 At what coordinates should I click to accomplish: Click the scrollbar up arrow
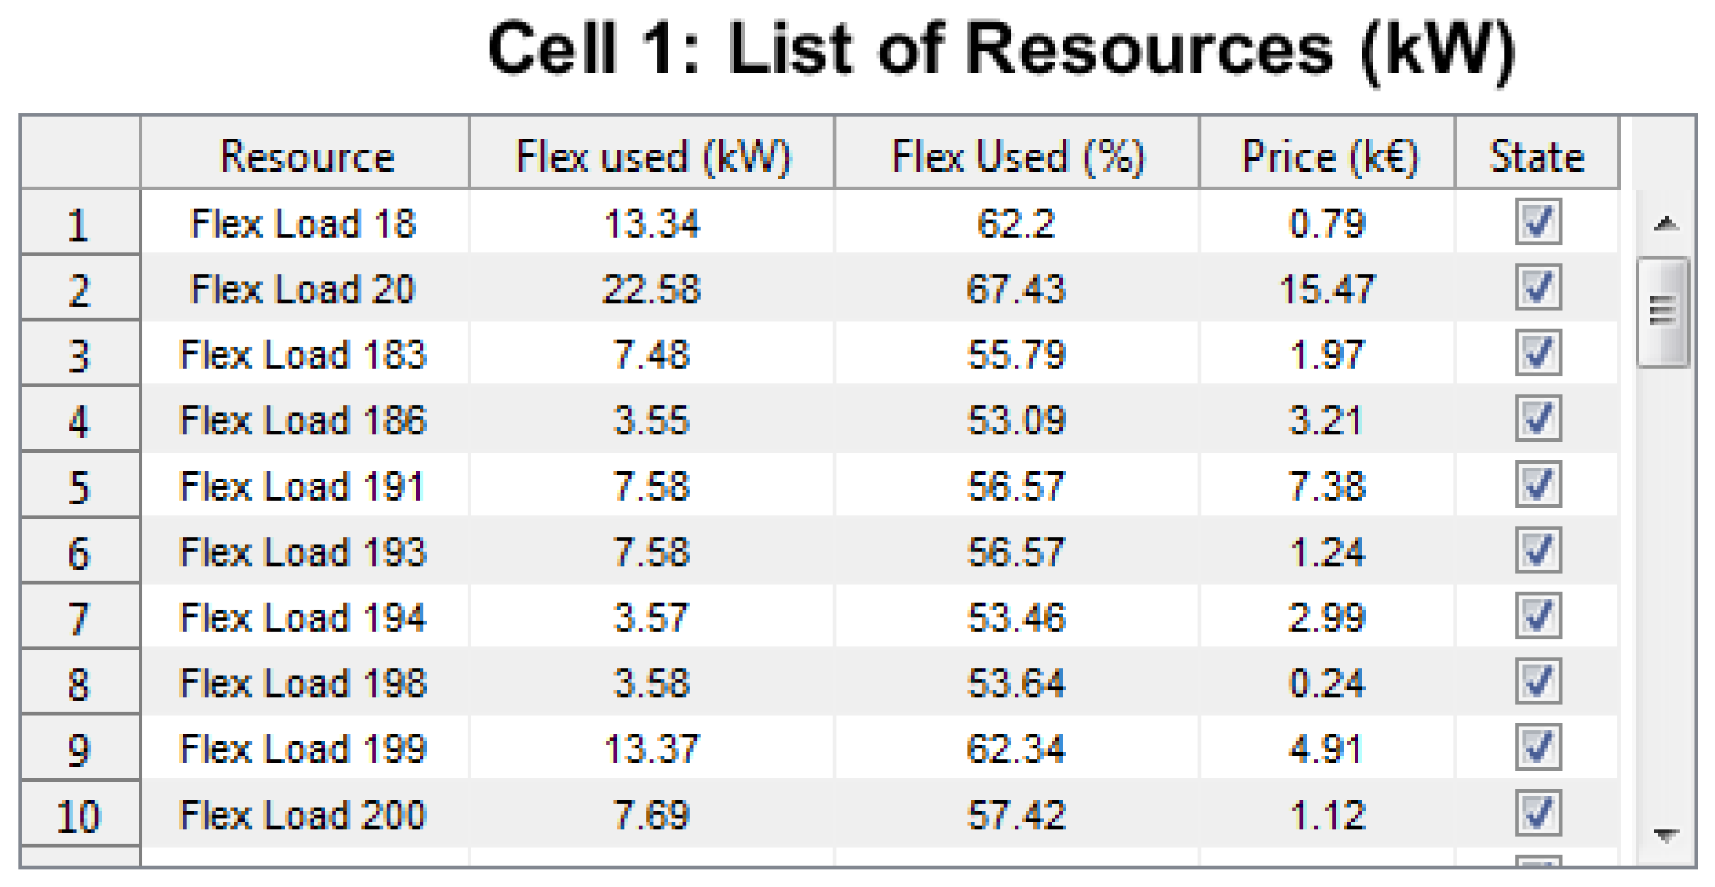click(1665, 224)
